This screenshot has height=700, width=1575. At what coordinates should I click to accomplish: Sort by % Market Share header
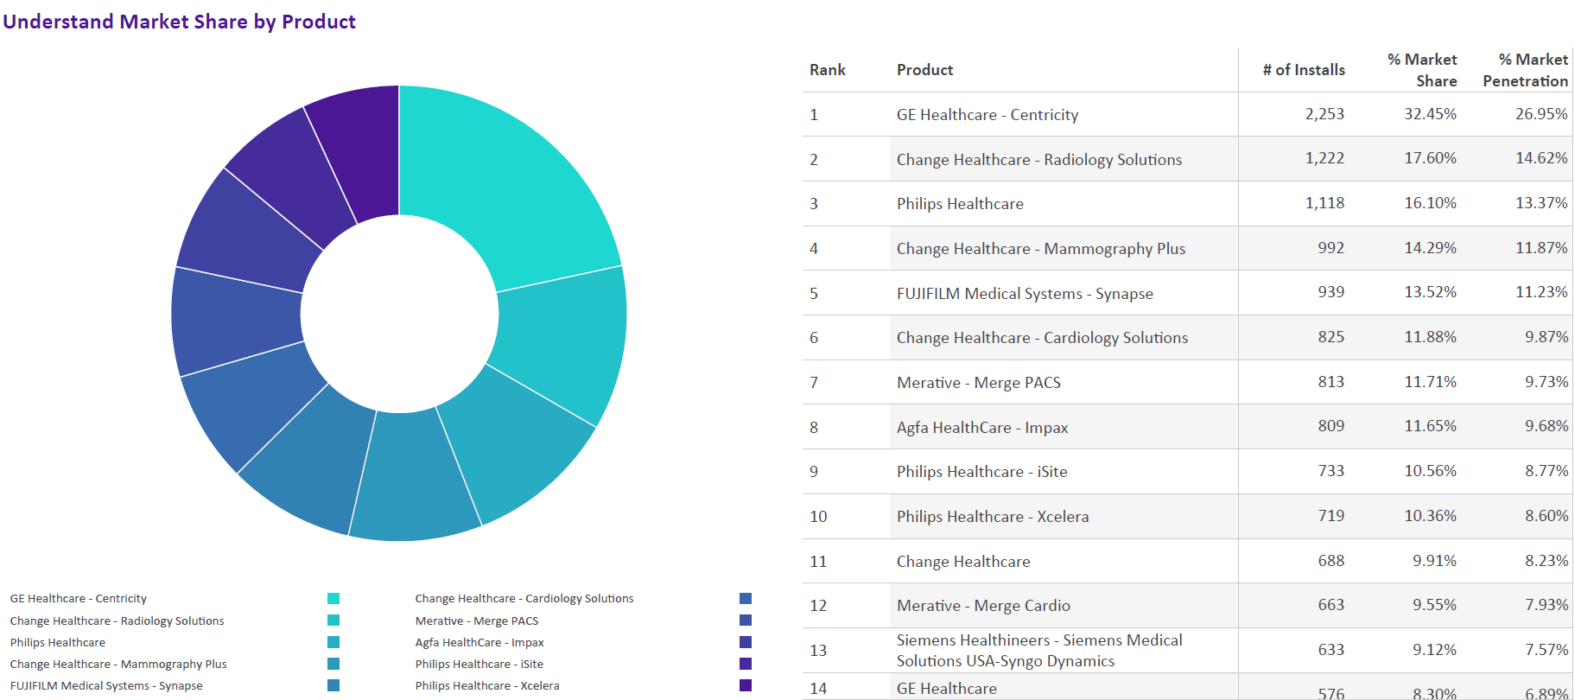[1422, 70]
